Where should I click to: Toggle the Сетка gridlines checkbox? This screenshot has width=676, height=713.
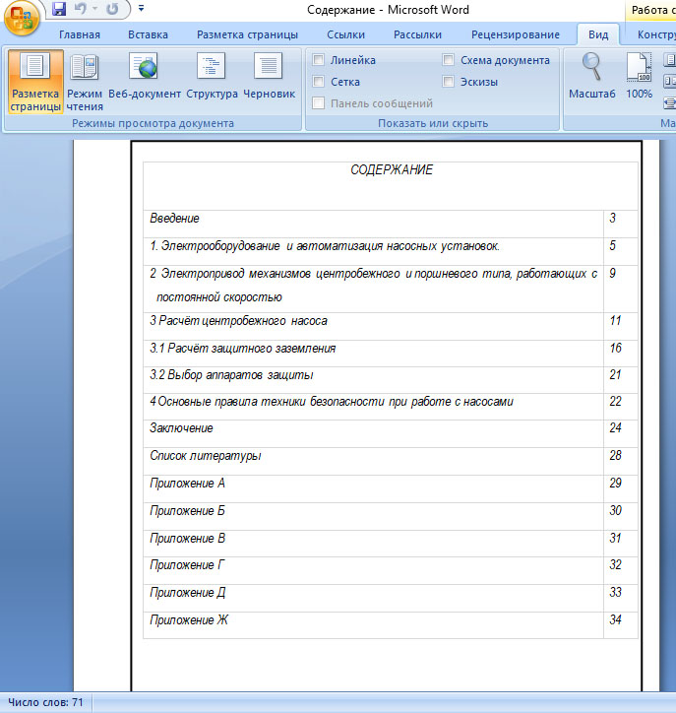pos(319,83)
